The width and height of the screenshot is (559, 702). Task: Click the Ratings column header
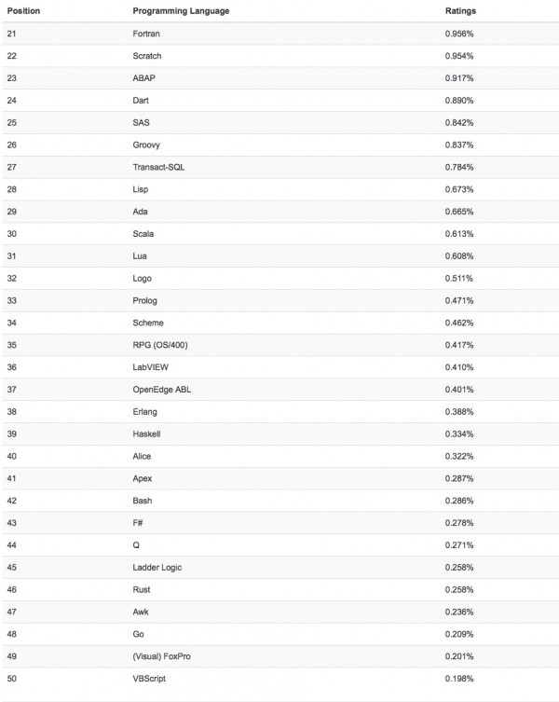click(x=460, y=11)
